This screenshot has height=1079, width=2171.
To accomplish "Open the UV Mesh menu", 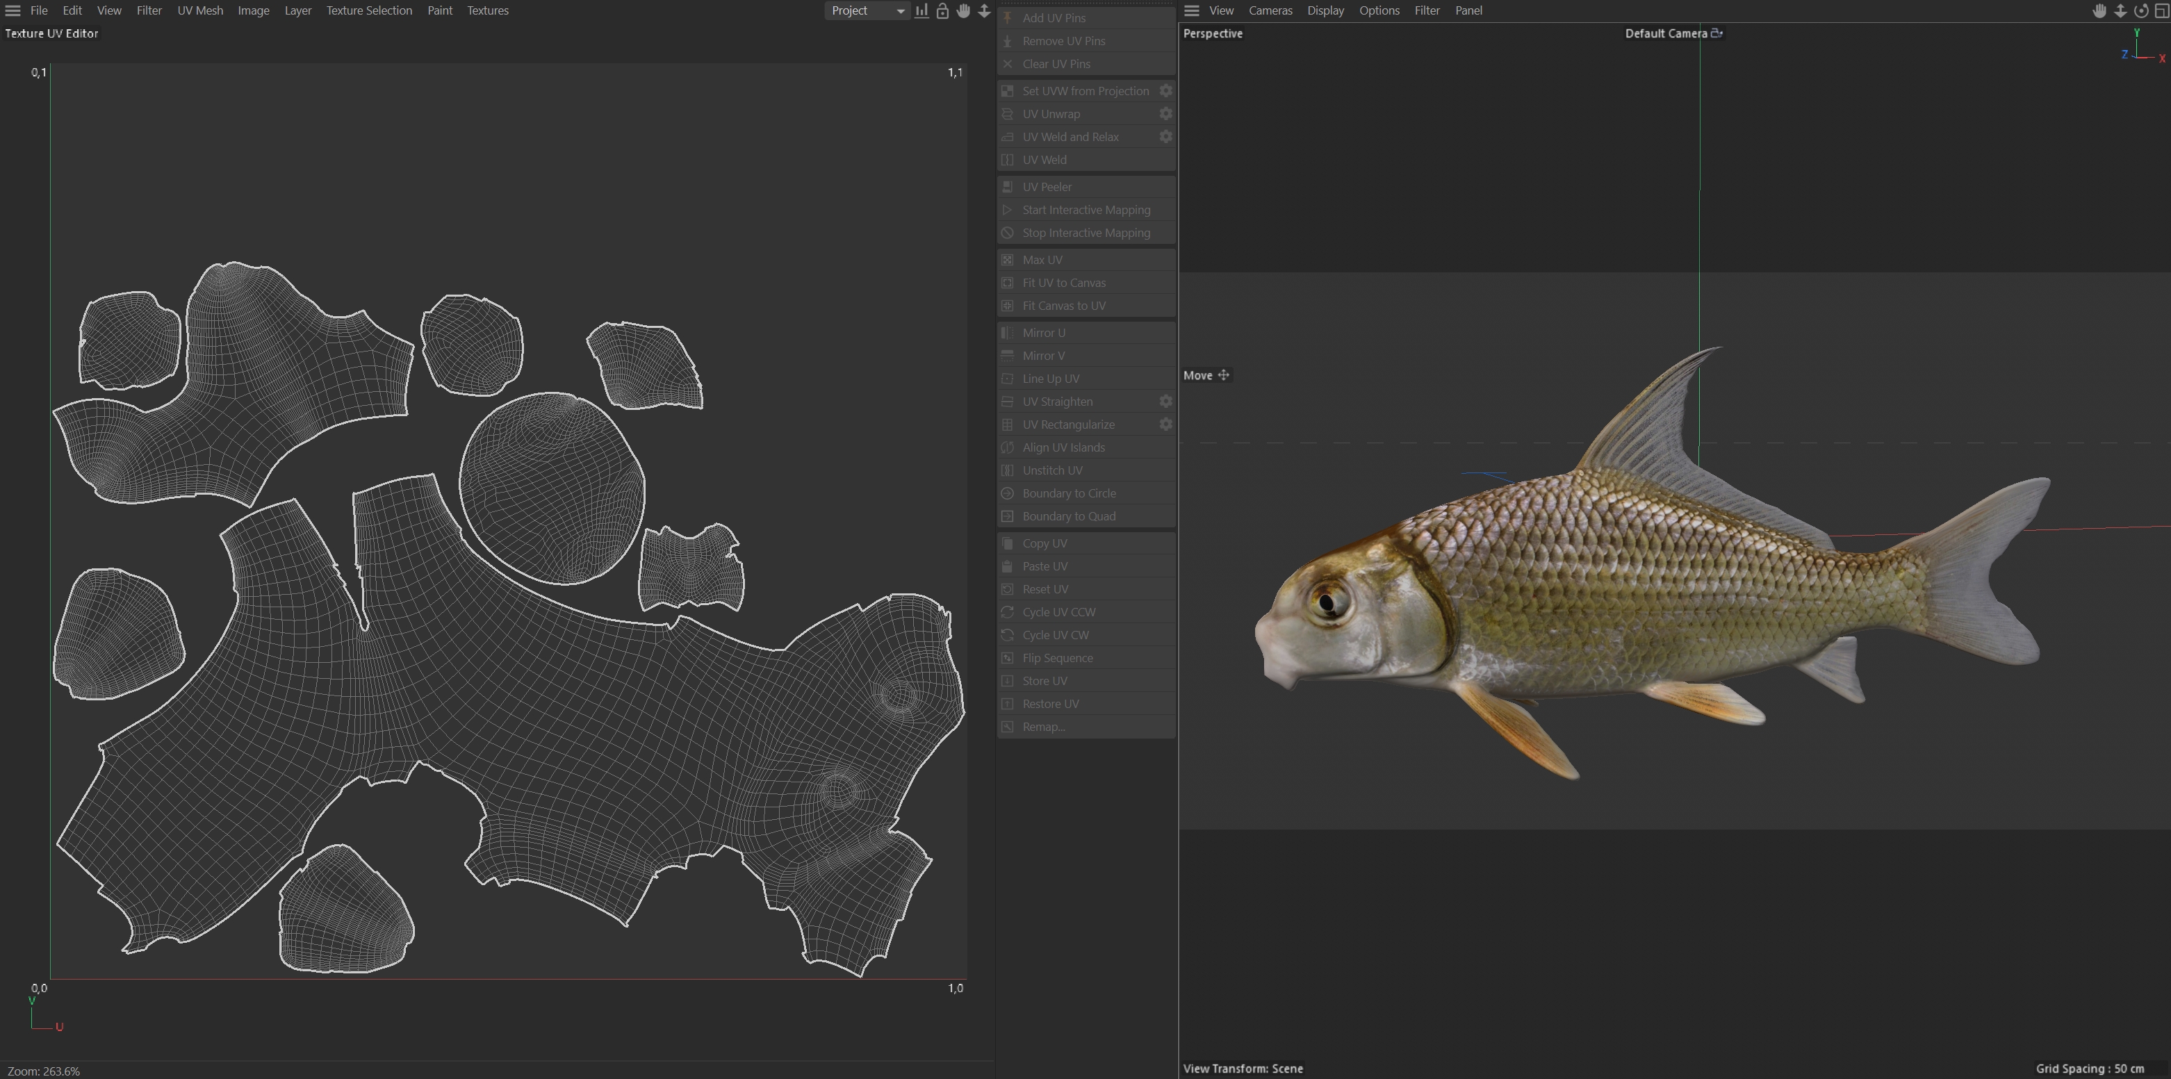I will pyautogui.click(x=199, y=11).
